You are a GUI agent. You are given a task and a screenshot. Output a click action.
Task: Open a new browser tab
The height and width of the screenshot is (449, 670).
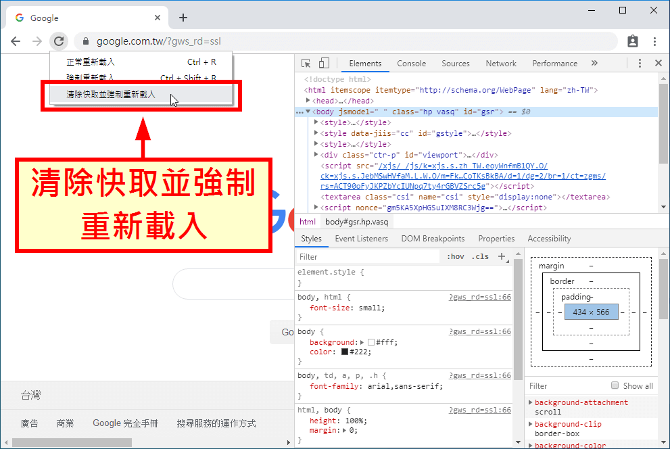(x=183, y=18)
